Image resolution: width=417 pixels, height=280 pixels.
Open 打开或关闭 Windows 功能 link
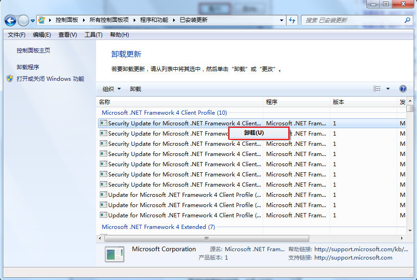pos(50,79)
